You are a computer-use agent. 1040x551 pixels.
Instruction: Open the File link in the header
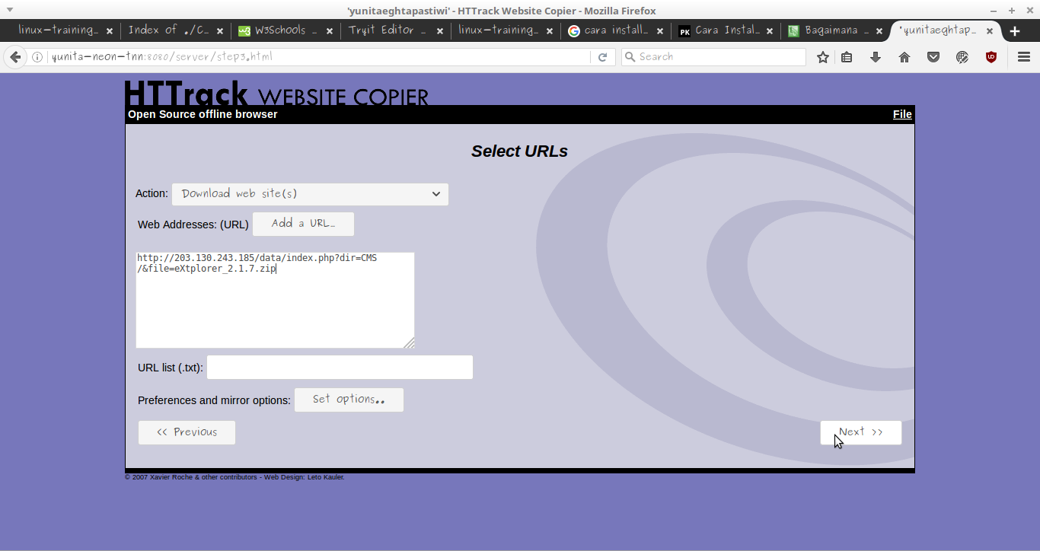tap(902, 114)
